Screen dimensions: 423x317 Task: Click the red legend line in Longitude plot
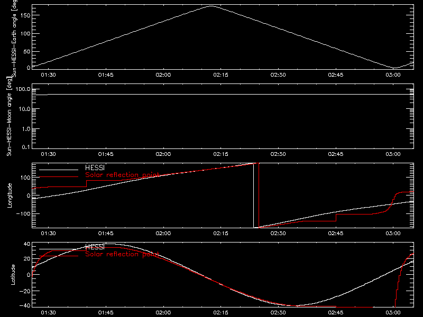pos(59,177)
